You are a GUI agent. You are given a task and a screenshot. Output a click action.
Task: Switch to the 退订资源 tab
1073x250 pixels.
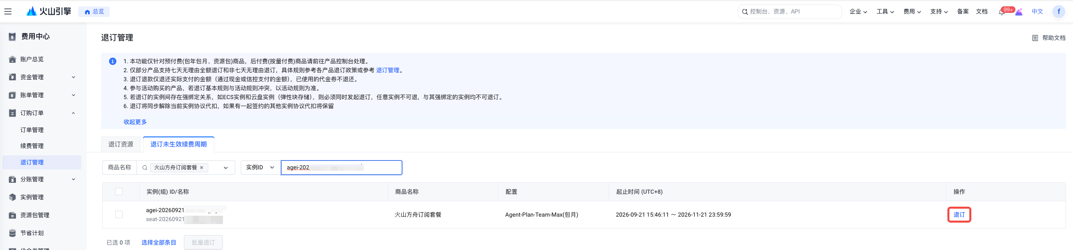tap(121, 144)
